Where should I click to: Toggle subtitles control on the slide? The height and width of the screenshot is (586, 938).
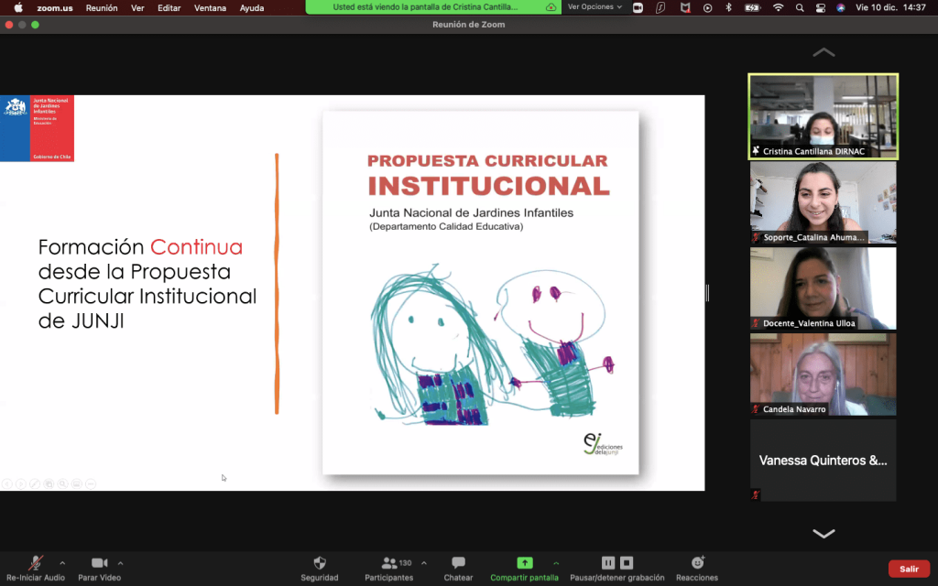click(x=77, y=483)
